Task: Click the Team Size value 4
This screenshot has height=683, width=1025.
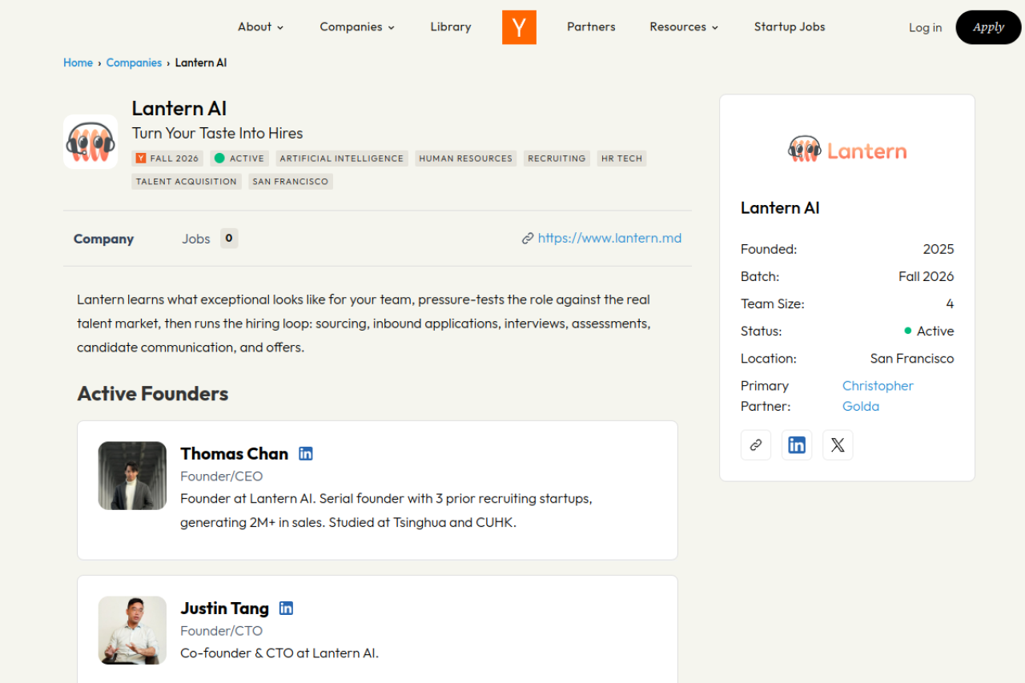Action: (950, 303)
